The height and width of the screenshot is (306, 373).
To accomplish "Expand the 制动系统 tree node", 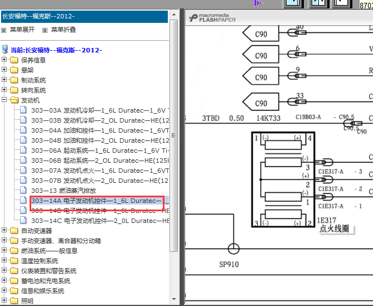I will 4,79.
